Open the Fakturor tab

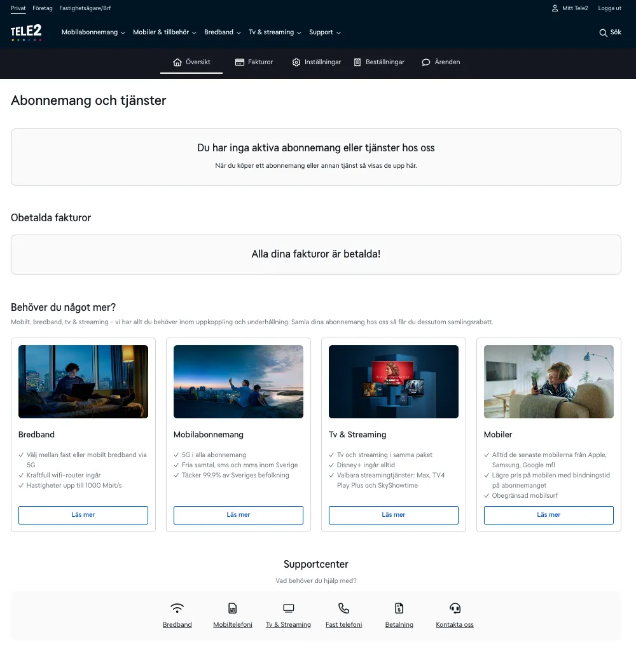coord(254,62)
